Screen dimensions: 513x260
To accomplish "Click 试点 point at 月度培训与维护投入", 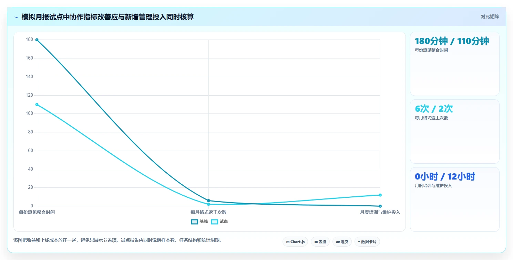I will point(380,195).
